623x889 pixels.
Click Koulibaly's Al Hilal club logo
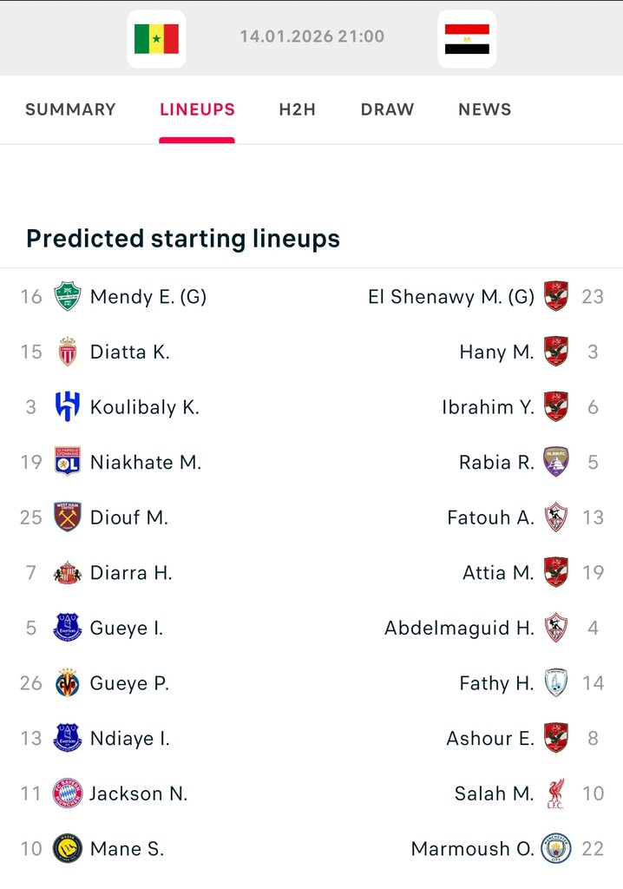(68, 407)
